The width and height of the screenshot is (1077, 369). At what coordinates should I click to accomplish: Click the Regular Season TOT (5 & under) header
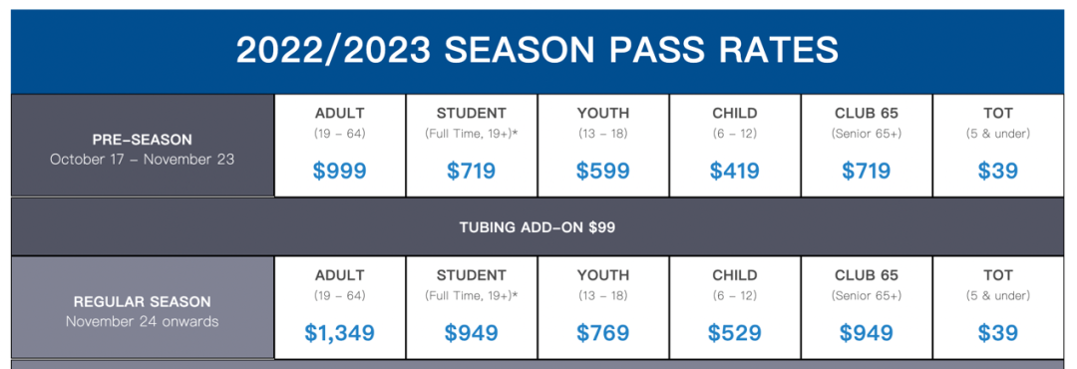(x=998, y=285)
